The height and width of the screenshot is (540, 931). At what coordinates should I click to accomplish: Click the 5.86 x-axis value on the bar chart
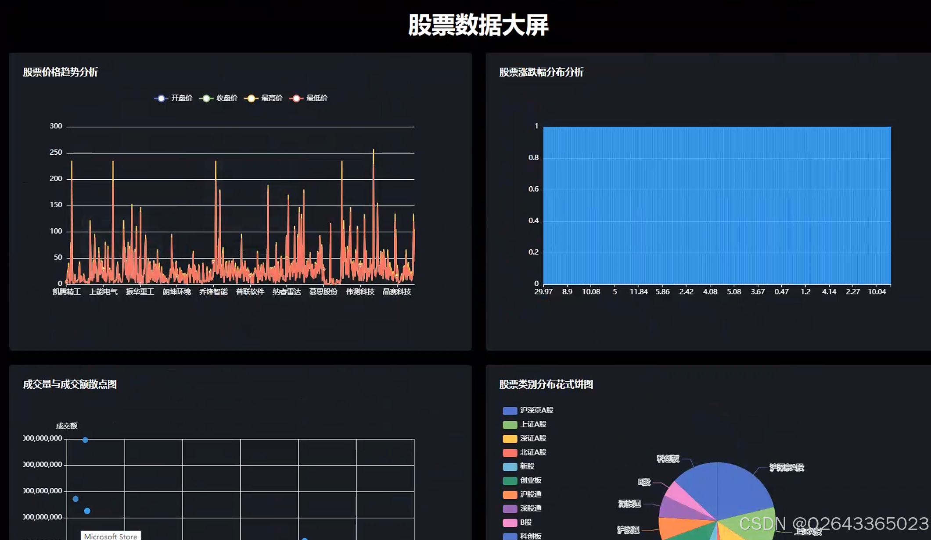click(662, 292)
